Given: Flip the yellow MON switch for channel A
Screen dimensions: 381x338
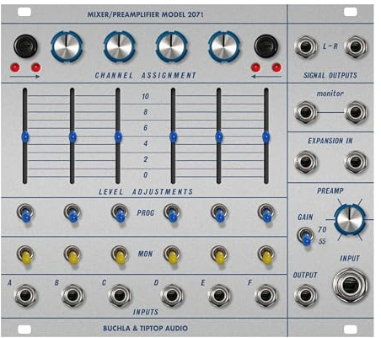Looking at the screenshot, I should [25, 255].
